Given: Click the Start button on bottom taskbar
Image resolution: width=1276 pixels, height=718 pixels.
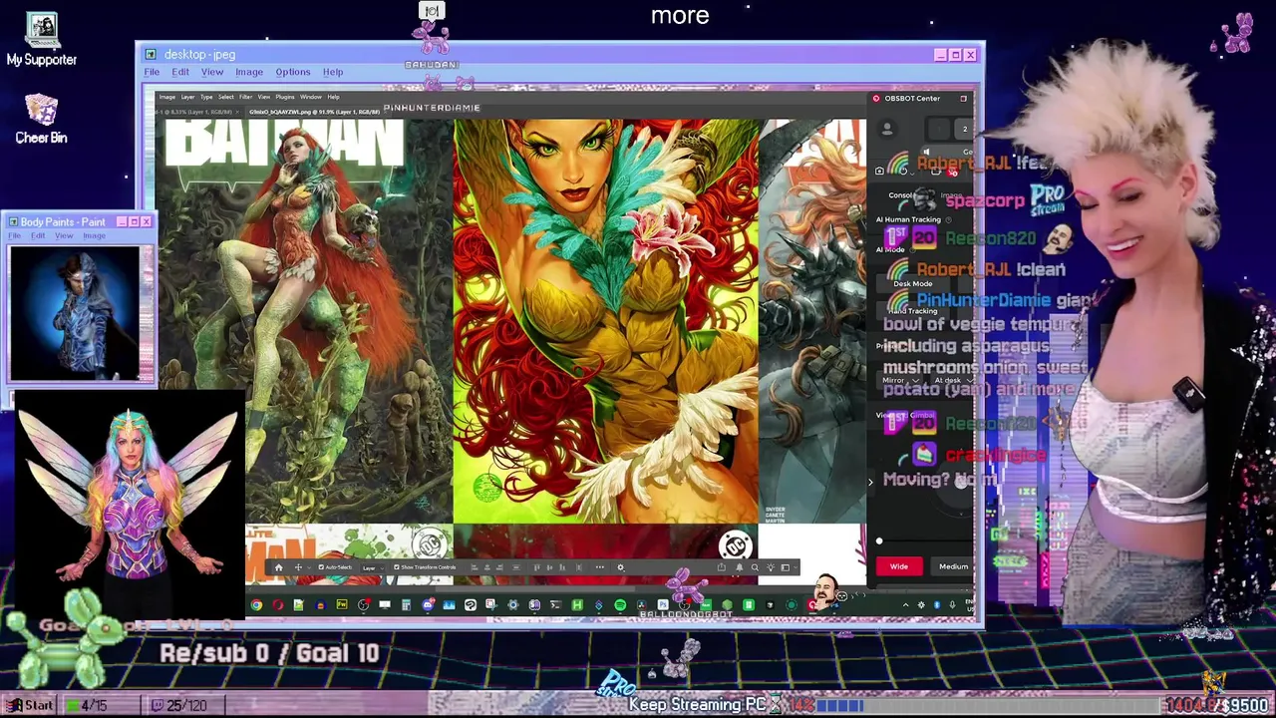Looking at the screenshot, I should (29, 705).
